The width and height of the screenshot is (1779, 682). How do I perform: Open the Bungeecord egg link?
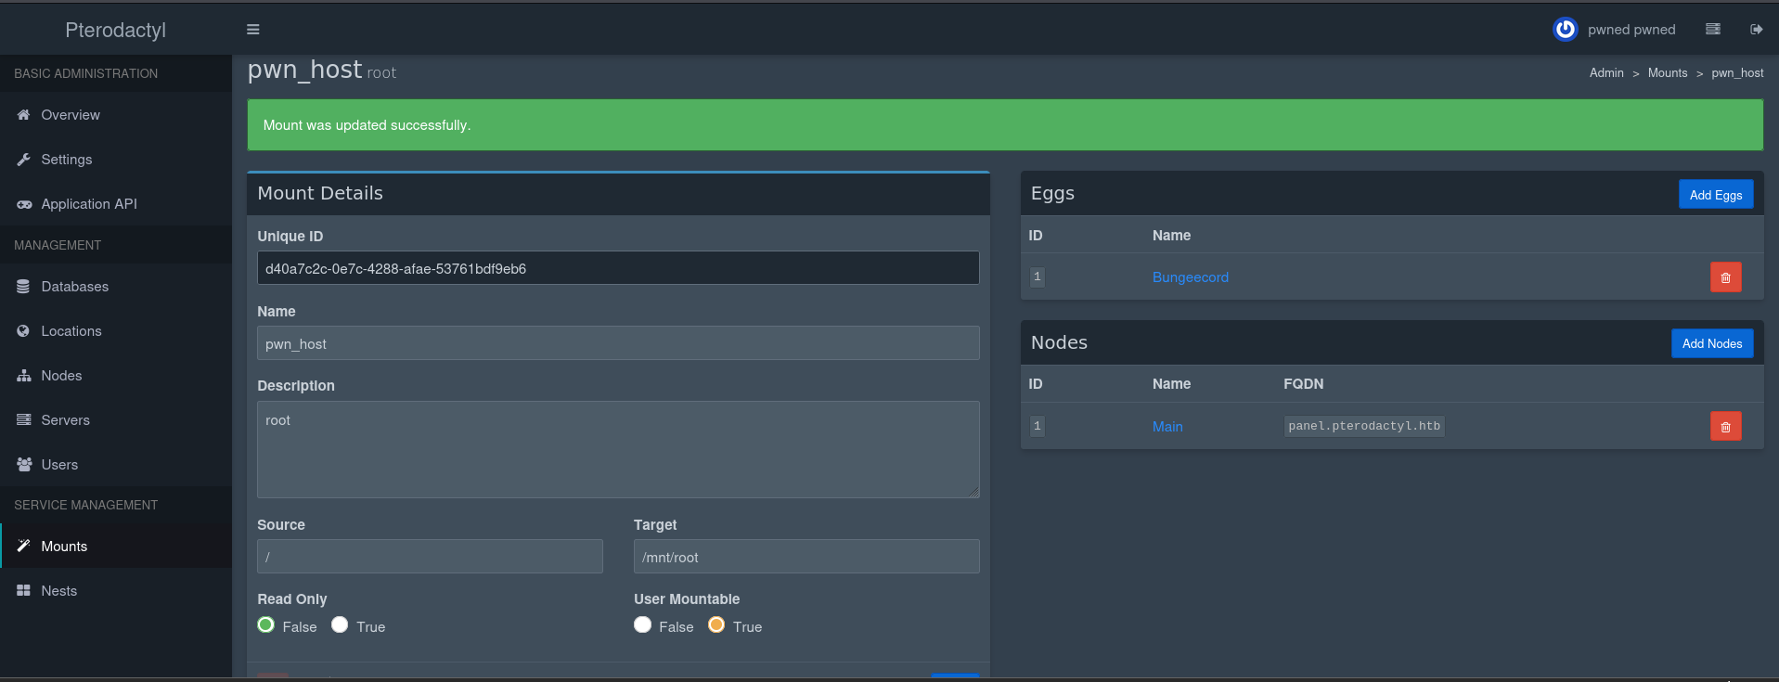click(x=1191, y=277)
